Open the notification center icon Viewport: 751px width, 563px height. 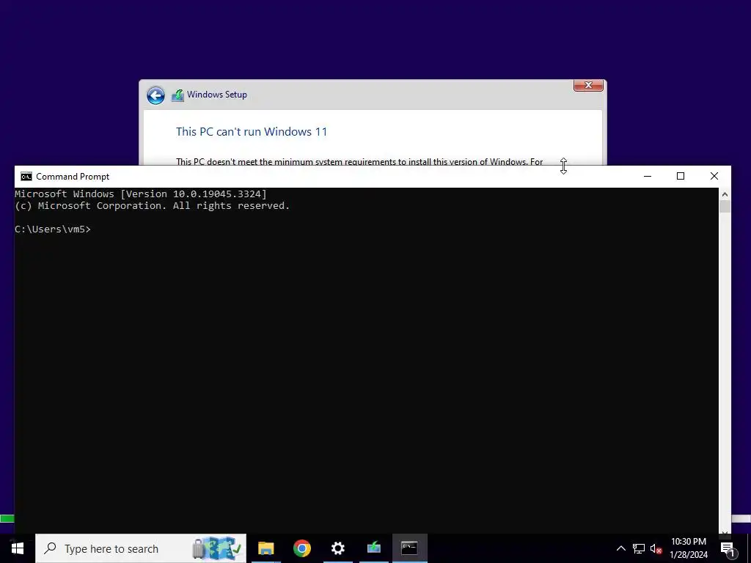pyautogui.click(x=727, y=548)
